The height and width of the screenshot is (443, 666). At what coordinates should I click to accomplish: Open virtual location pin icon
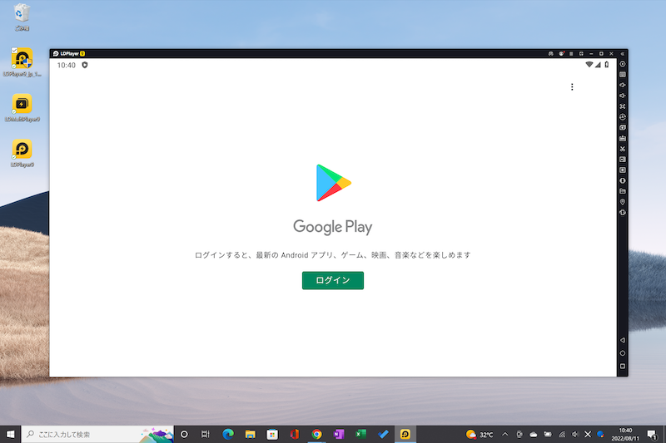click(x=623, y=202)
